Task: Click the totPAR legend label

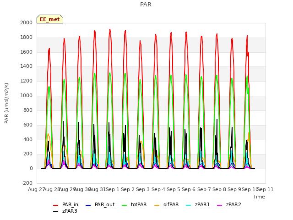Action: [139, 205]
